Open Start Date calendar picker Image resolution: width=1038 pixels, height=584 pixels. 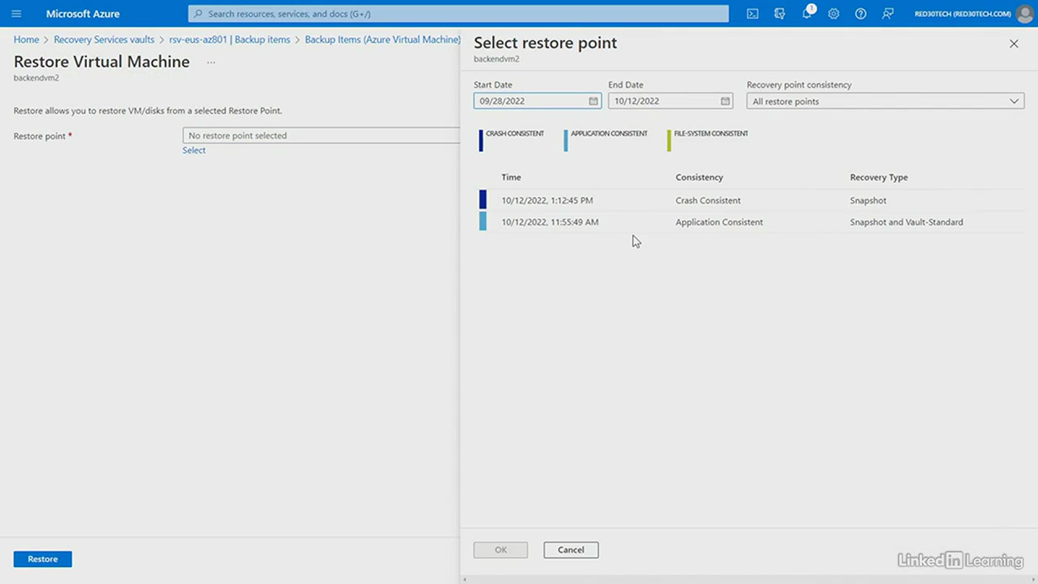tap(593, 101)
